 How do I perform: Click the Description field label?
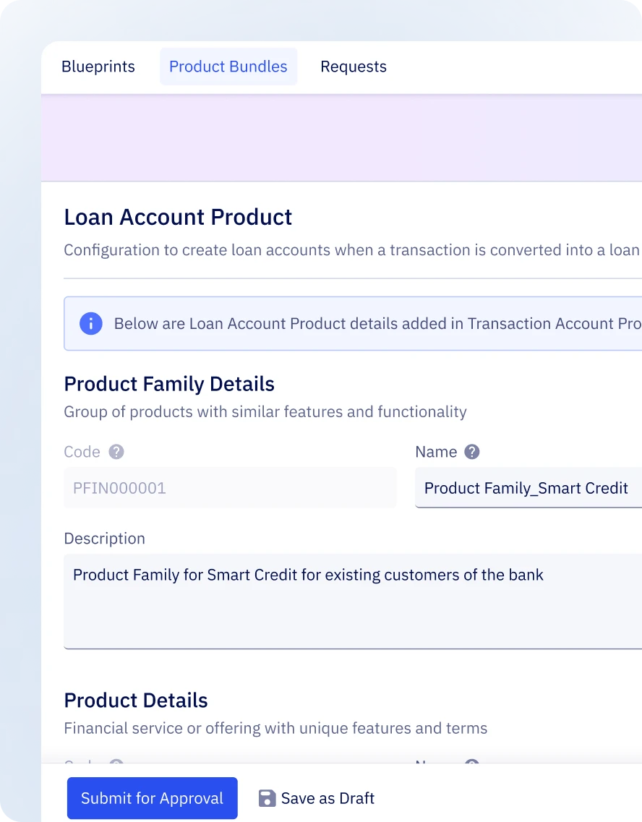pyautogui.click(x=104, y=539)
